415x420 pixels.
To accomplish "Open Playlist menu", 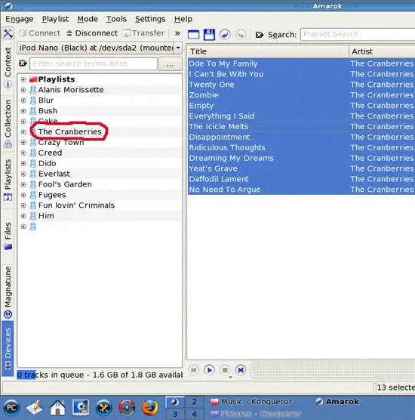I will pos(55,19).
